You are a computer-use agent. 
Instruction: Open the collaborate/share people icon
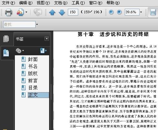tap(20, 12)
